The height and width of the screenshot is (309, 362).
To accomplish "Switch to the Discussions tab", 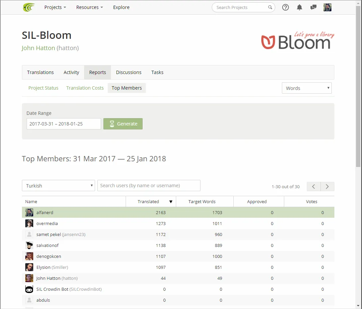I will tap(129, 72).
